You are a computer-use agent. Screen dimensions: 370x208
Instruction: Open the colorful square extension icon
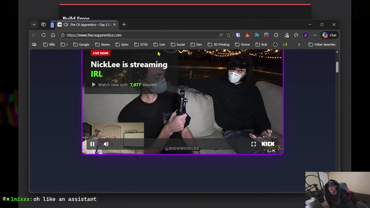(266, 35)
